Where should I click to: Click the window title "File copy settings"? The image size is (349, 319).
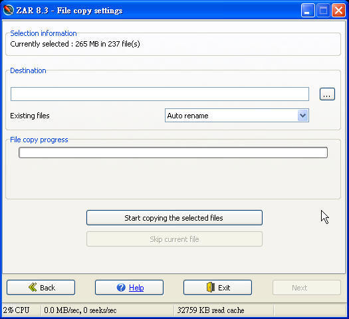click(x=90, y=11)
